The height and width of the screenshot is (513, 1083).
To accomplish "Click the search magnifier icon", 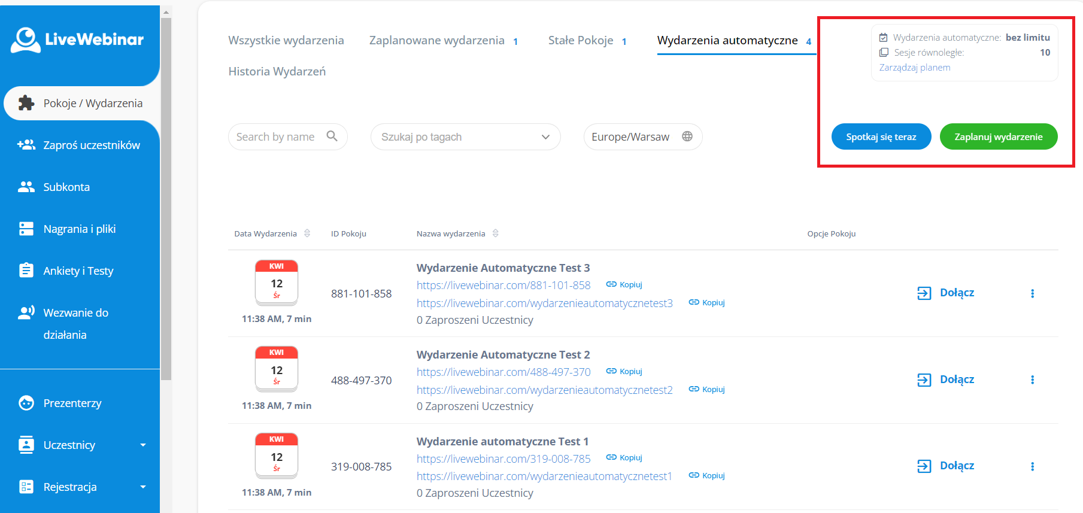I will coord(332,136).
